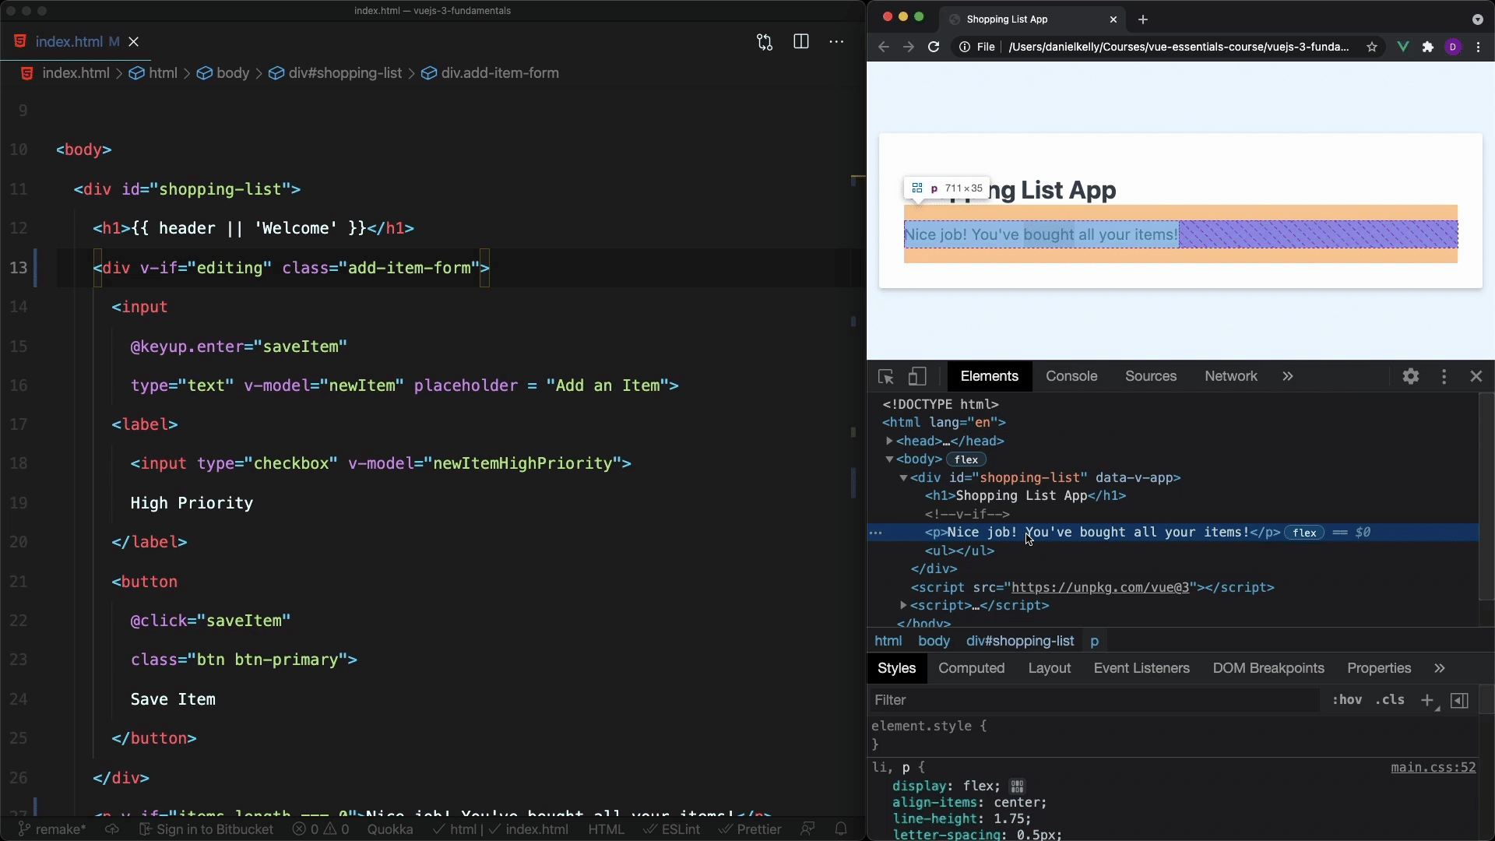Go back in the browser
Viewport: 1495px width, 841px height.
tap(883, 47)
